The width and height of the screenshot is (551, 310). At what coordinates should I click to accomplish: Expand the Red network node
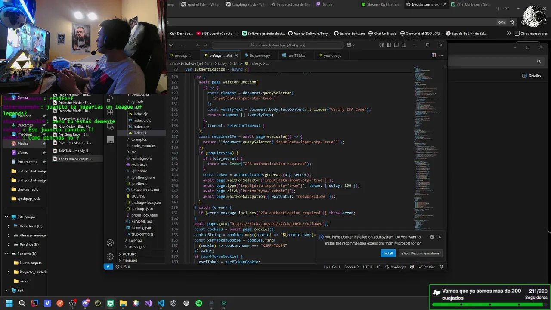click(x=6, y=291)
